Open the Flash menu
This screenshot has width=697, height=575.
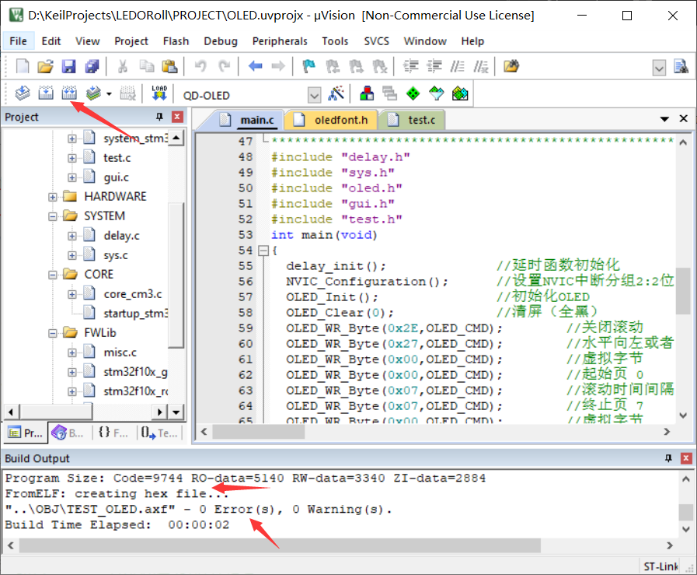pyautogui.click(x=176, y=41)
